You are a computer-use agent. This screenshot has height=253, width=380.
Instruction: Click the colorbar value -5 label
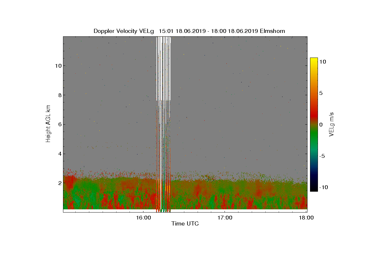pyautogui.click(x=322, y=156)
